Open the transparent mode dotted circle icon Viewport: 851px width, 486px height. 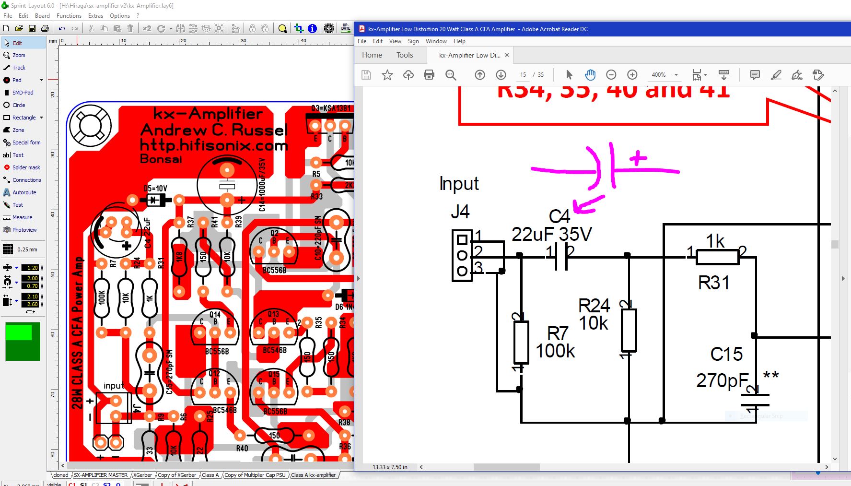329,28
